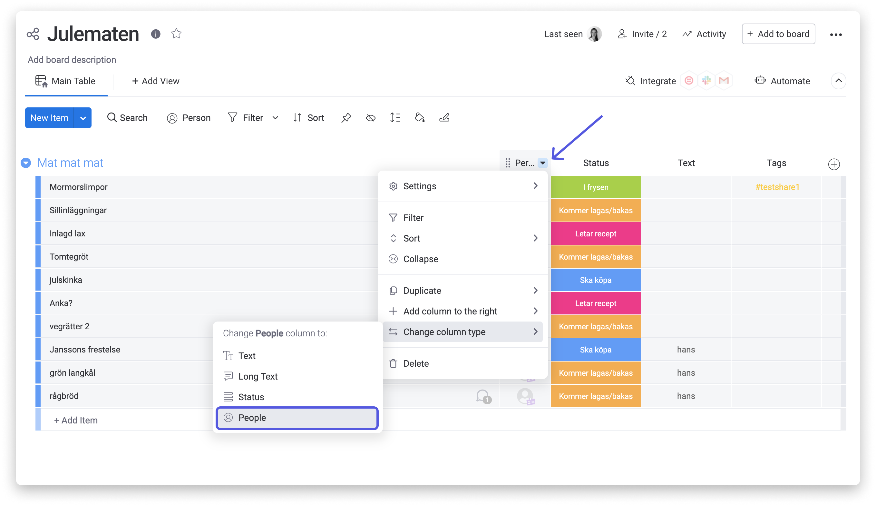The image size is (876, 506).
Task: Click the Gmail integration icon
Action: (724, 81)
